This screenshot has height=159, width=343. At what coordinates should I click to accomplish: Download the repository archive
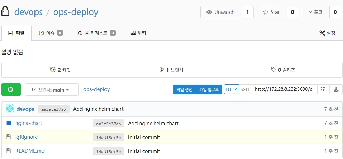(336, 89)
